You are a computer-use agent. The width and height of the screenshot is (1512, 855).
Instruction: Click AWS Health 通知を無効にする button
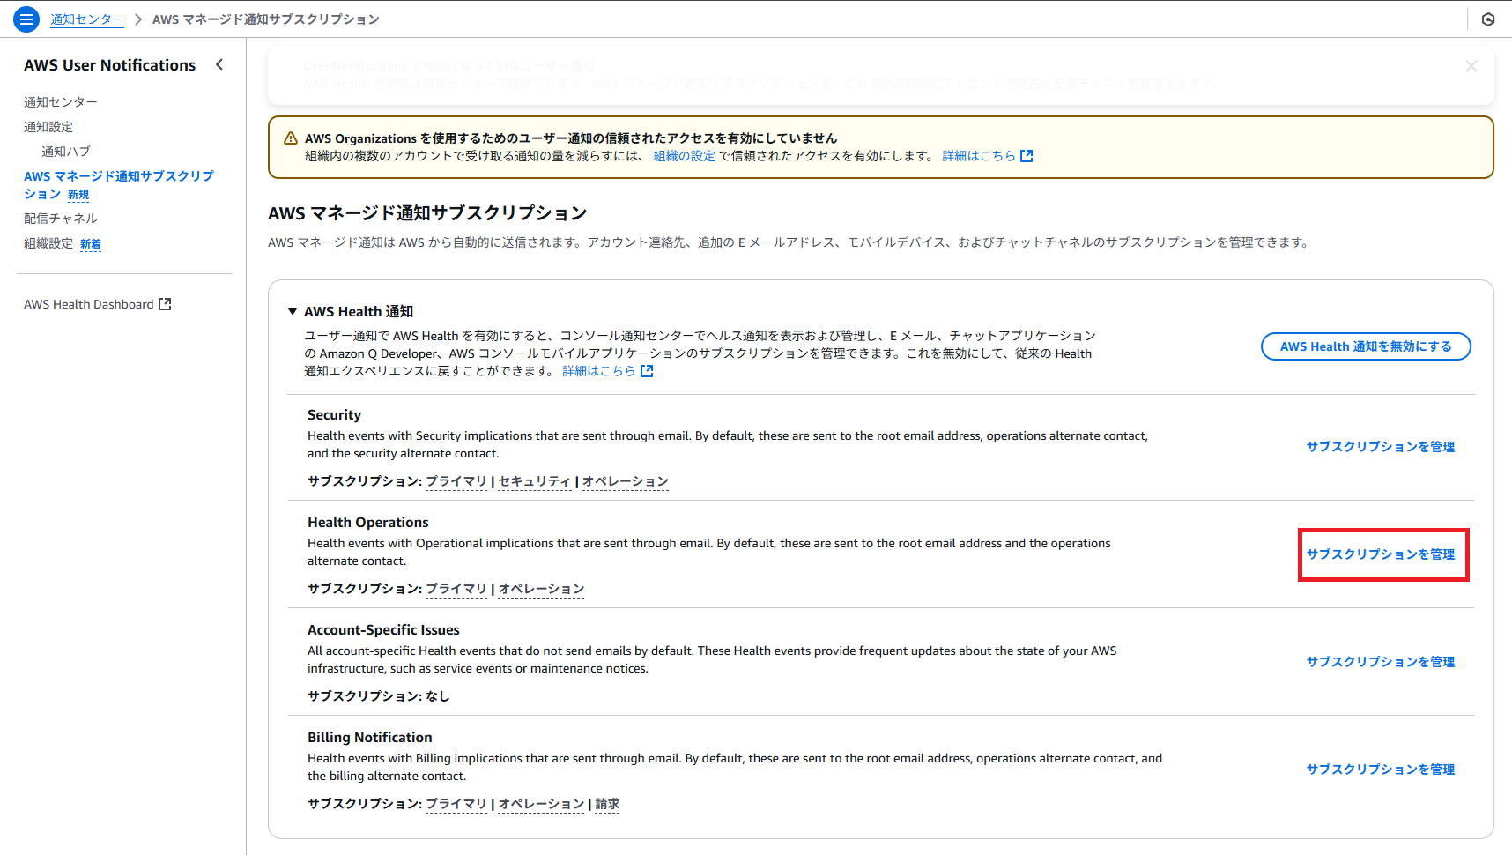(1366, 346)
